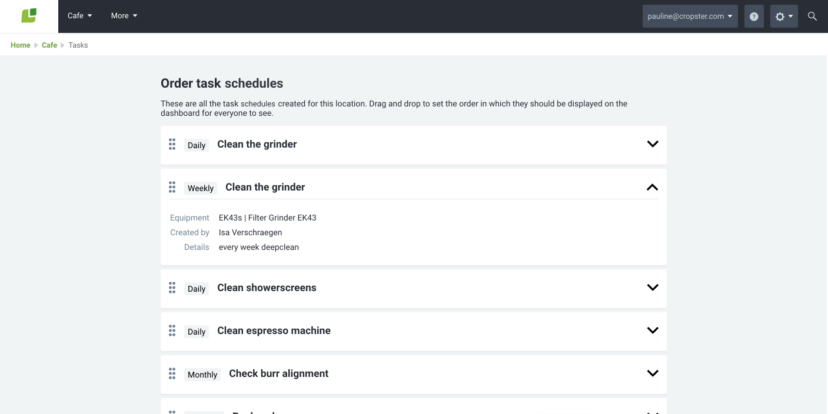The width and height of the screenshot is (828, 414).
Task: Go to Home breadcrumb link
Action: coord(20,45)
